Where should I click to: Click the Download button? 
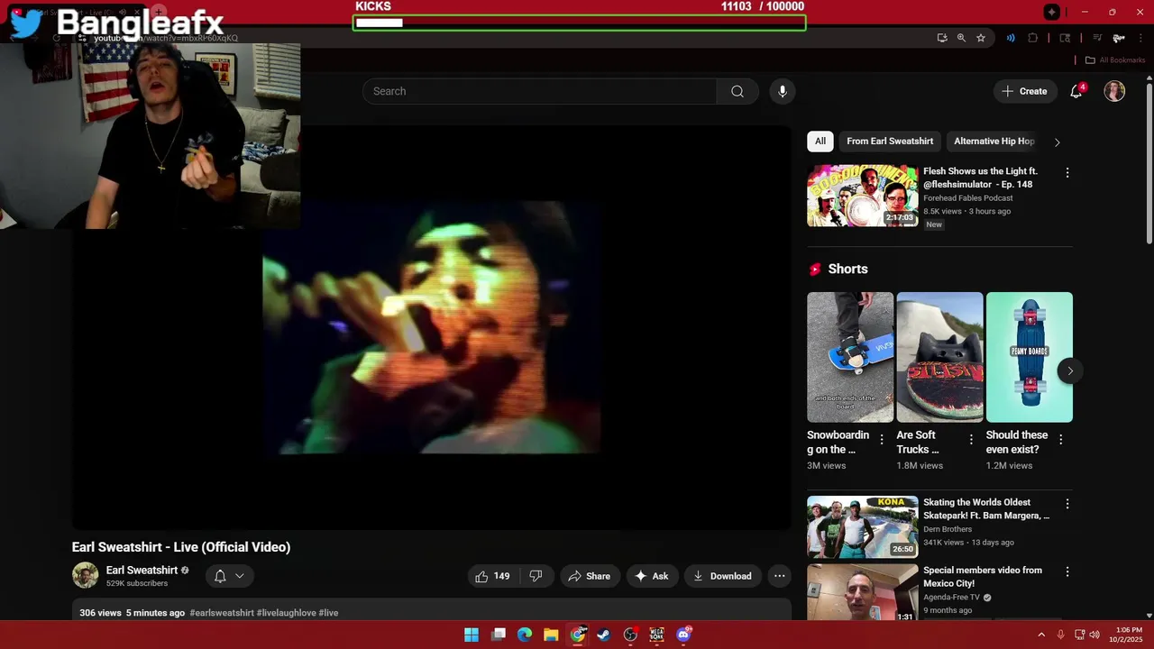[x=723, y=576]
